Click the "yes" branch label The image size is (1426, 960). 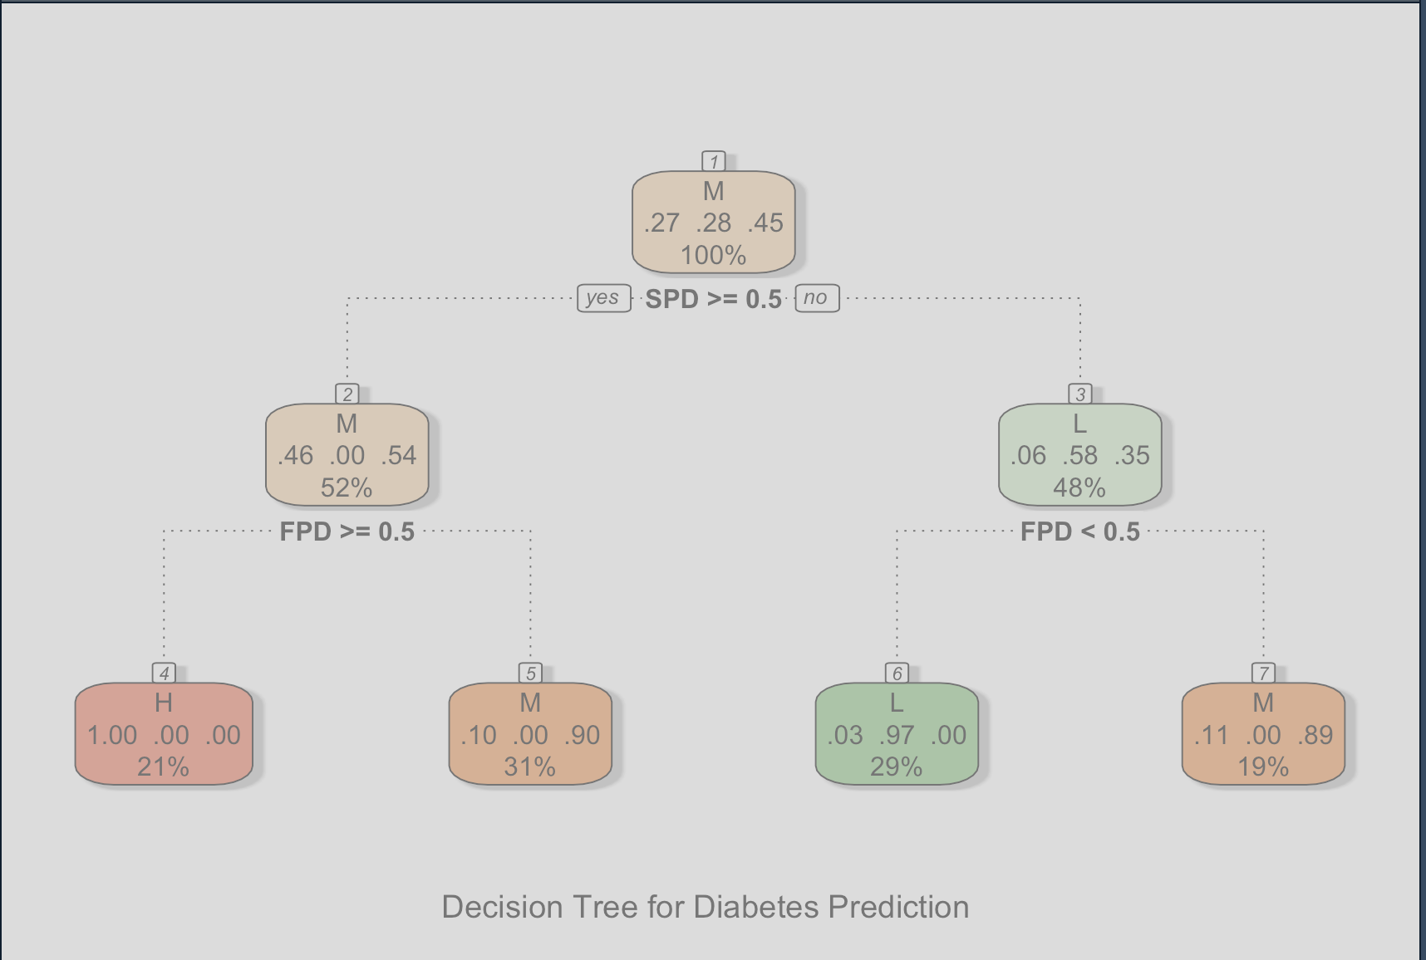(603, 298)
